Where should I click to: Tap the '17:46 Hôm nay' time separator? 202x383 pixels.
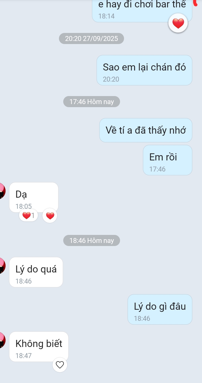tap(91, 102)
